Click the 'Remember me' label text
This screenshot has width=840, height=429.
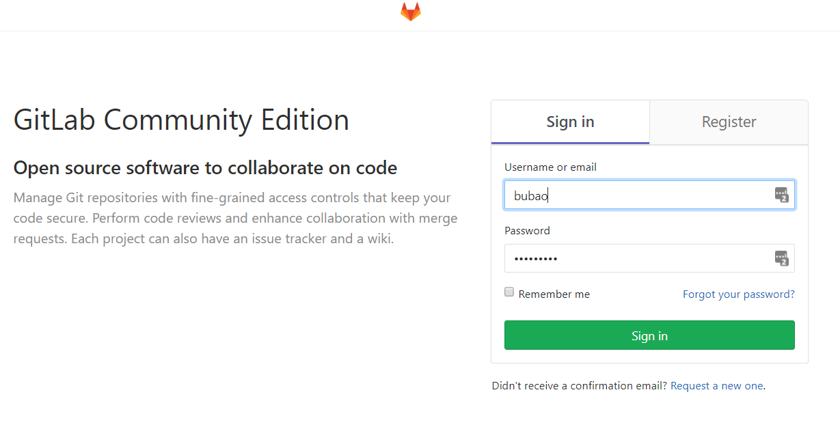click(554, 294)
